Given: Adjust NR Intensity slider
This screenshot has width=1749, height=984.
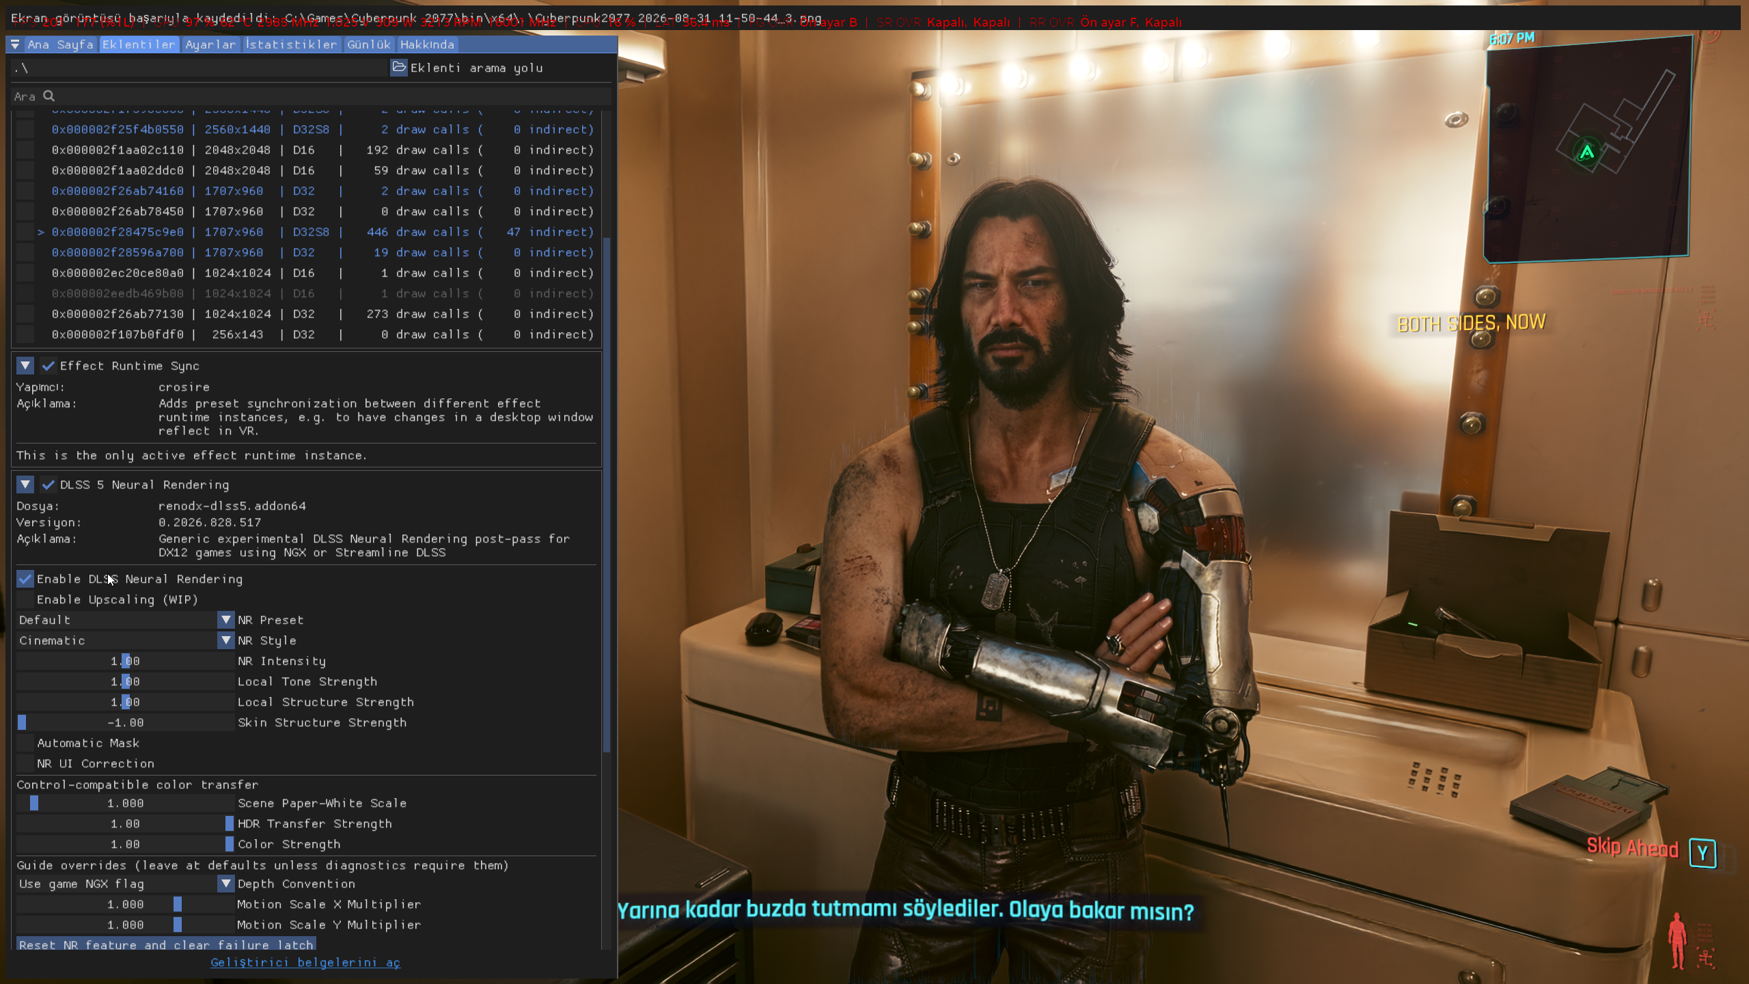Looking at the screenshot, I should (x=126, y=661).
